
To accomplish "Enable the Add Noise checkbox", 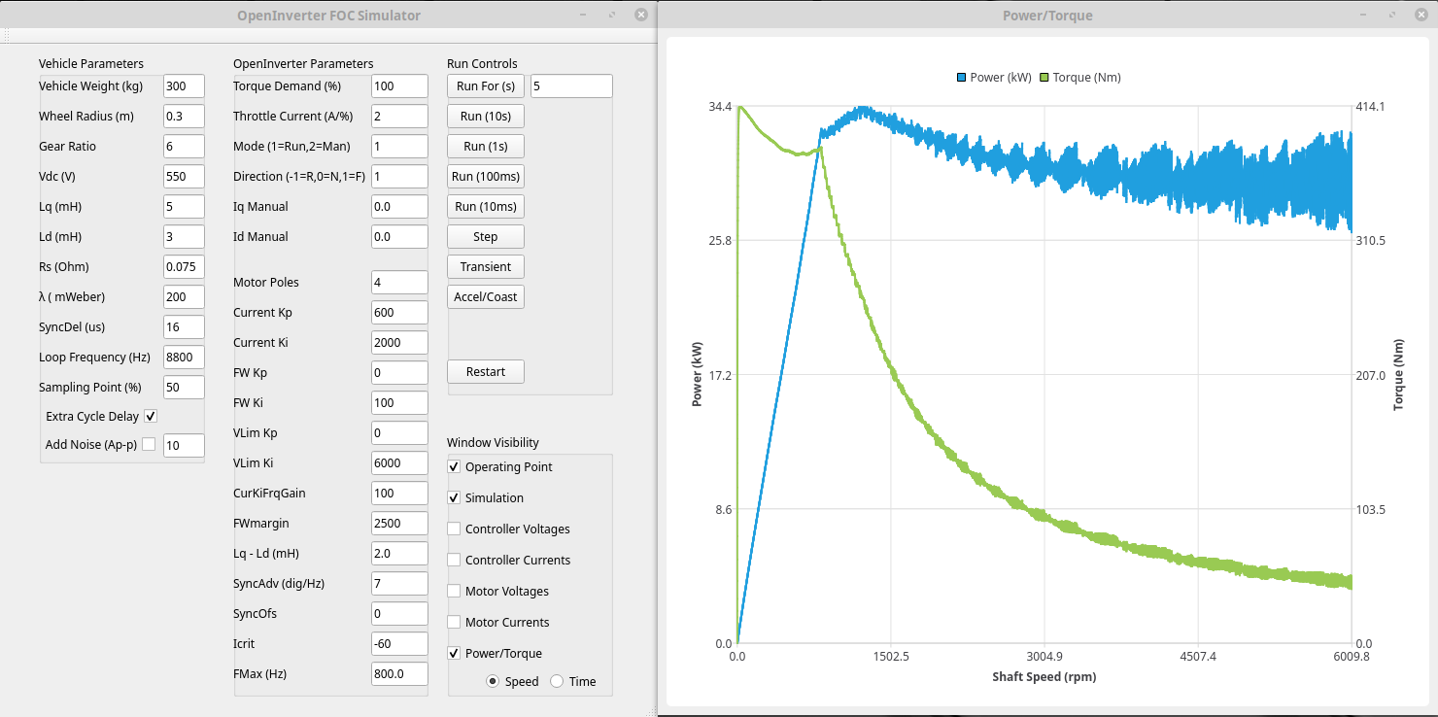I will tap(149, 444).
